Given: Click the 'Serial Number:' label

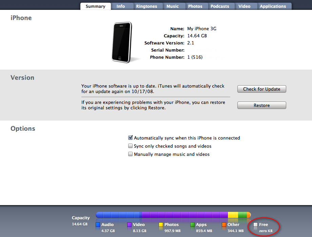Looking at the screenshot, I should 168,50.
